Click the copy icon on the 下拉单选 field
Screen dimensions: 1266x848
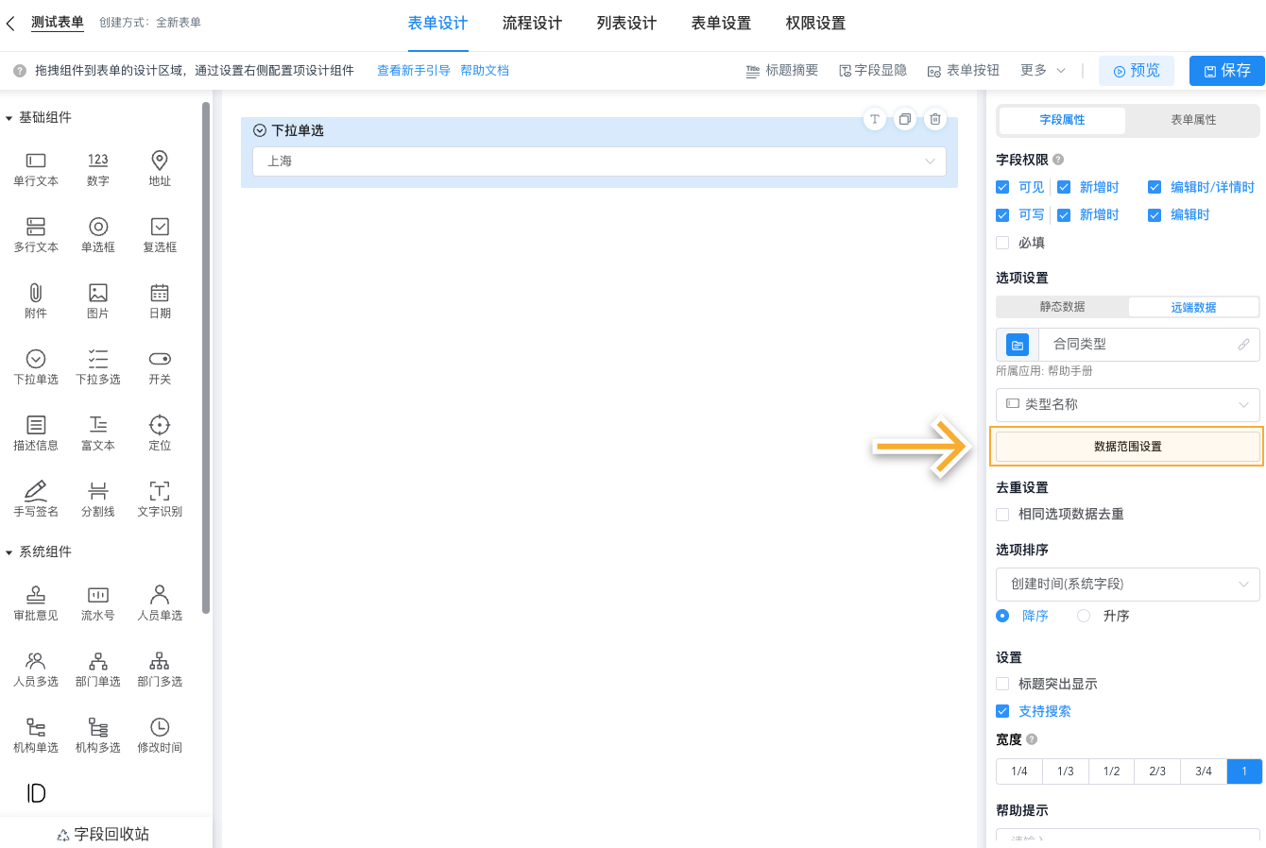(904, 119)
